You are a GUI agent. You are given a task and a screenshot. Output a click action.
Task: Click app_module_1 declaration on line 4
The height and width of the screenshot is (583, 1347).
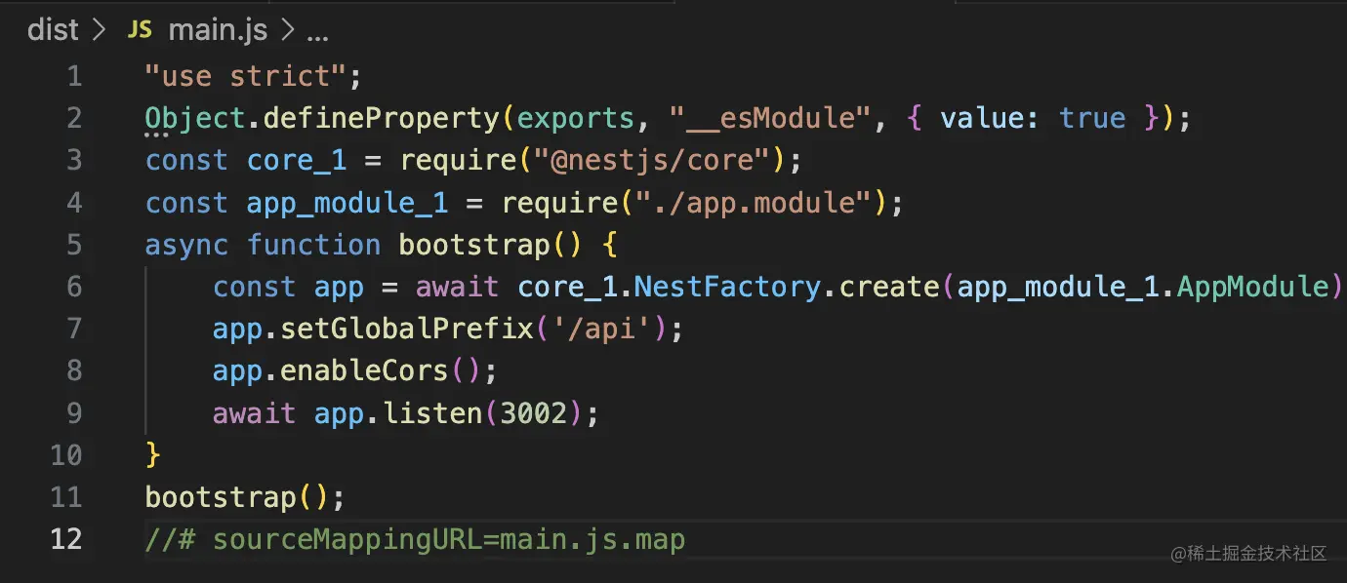coord(347,202)
